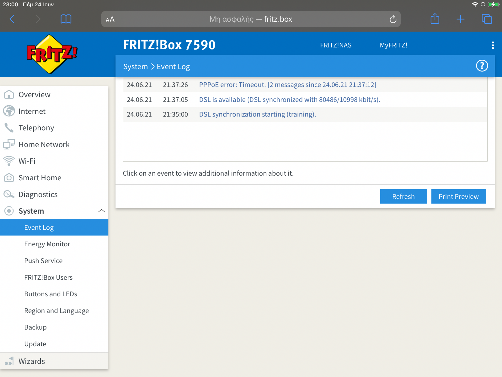Viewport: 502px width, 377px height.
Task: Tap the fritz.box address bar
Action: [251, 19]
